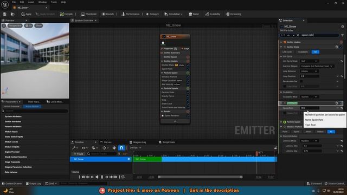The height and width of the screenshot is (195, 347).
Task: Save the asset with the toolbar save icon
Action: 5,14
